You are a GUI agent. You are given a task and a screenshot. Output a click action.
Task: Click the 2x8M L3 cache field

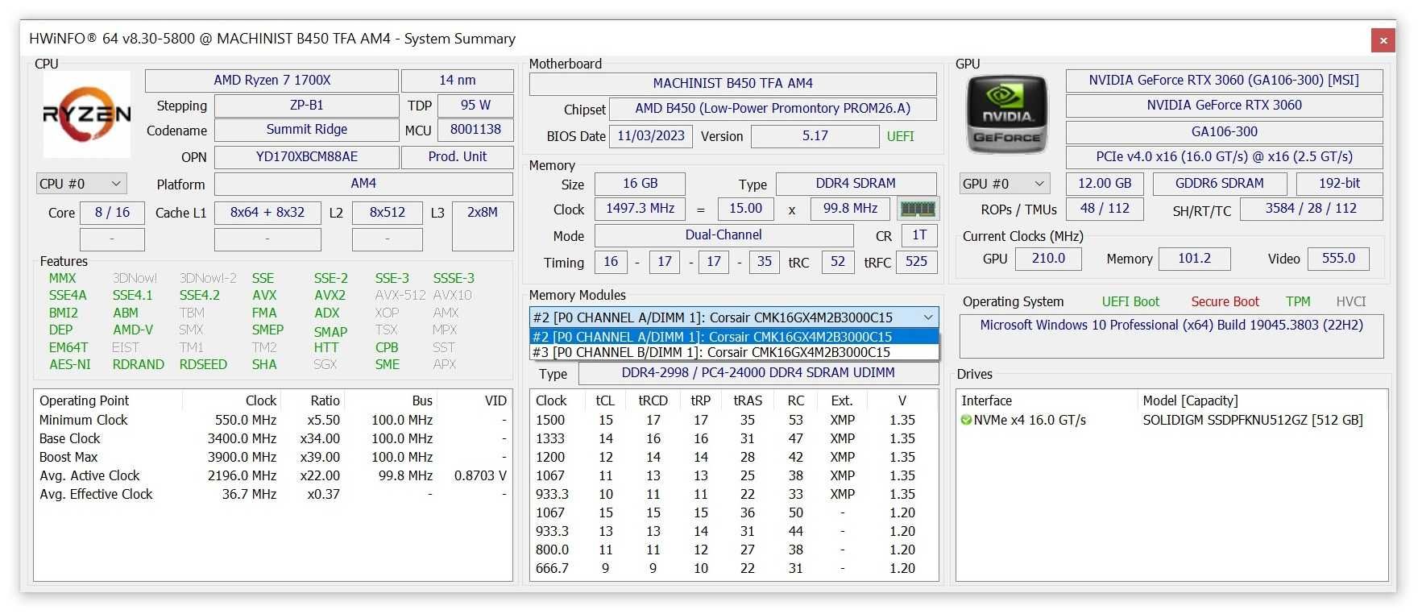coord(483,226)
